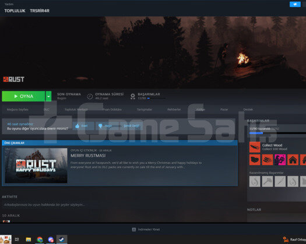Click the '46 saat oynadınız' link
Image resolution: width=306 pixels, height=244 pixels.
click(x=20, y=124)
